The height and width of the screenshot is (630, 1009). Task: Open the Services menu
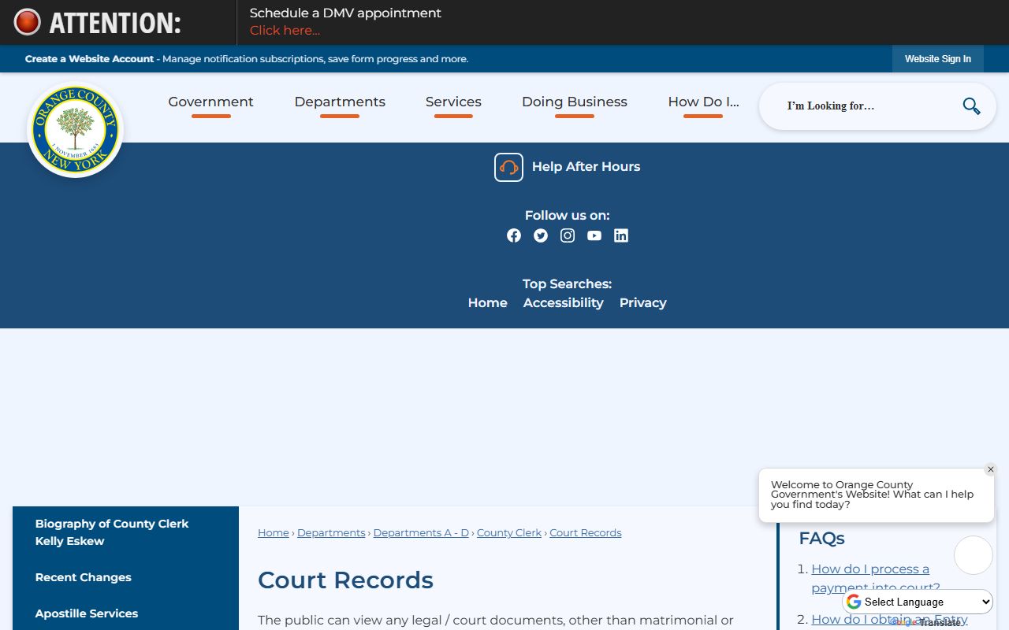coord(453,102)
